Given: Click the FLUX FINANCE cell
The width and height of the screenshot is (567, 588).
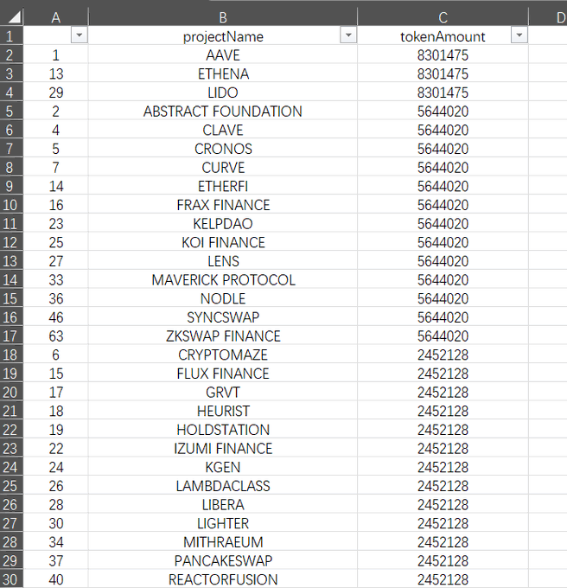Looking at the screenshot, I should [223, 374].
